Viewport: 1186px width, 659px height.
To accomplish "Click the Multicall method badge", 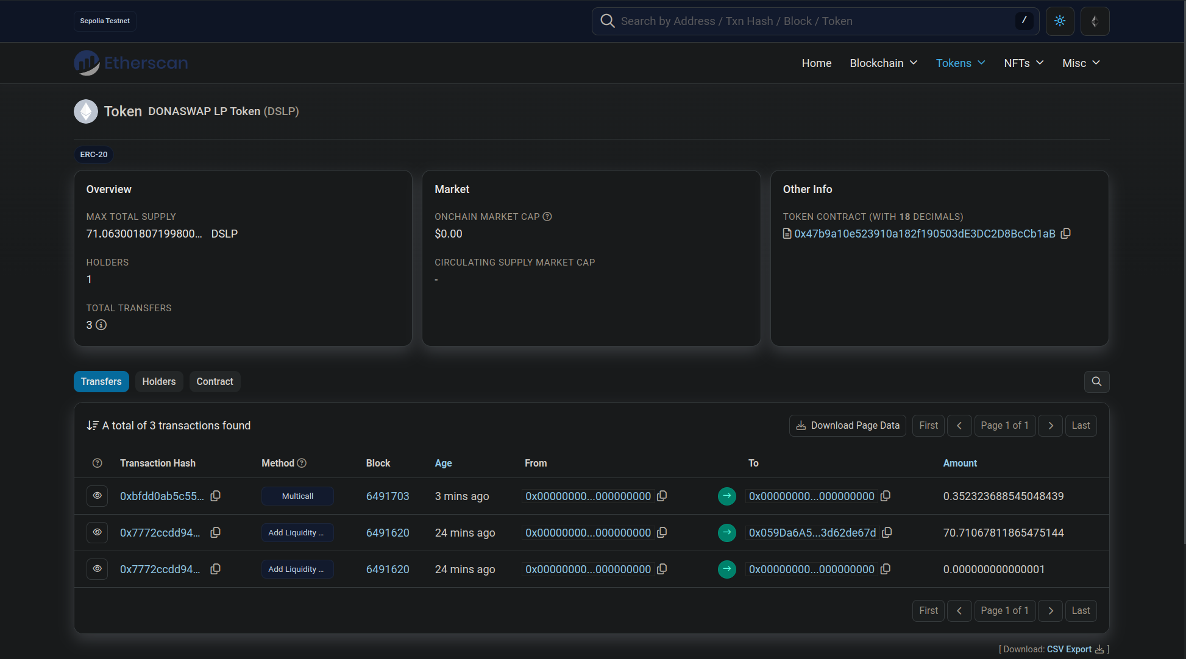I will 297,496.
